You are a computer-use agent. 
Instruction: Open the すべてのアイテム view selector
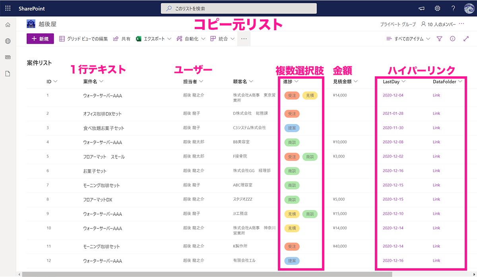point(408,39)
